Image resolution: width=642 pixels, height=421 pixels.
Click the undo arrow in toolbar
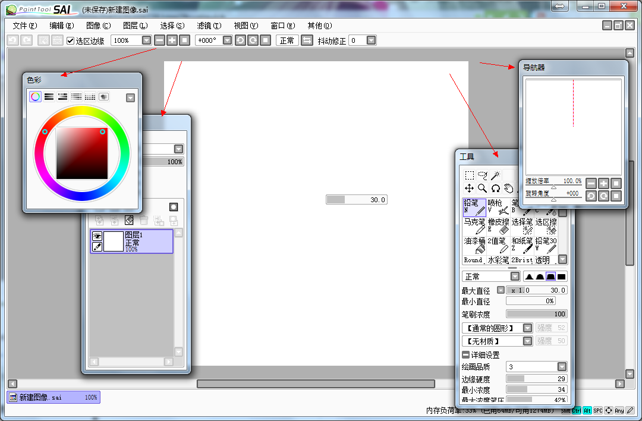(x=12, y=40)
